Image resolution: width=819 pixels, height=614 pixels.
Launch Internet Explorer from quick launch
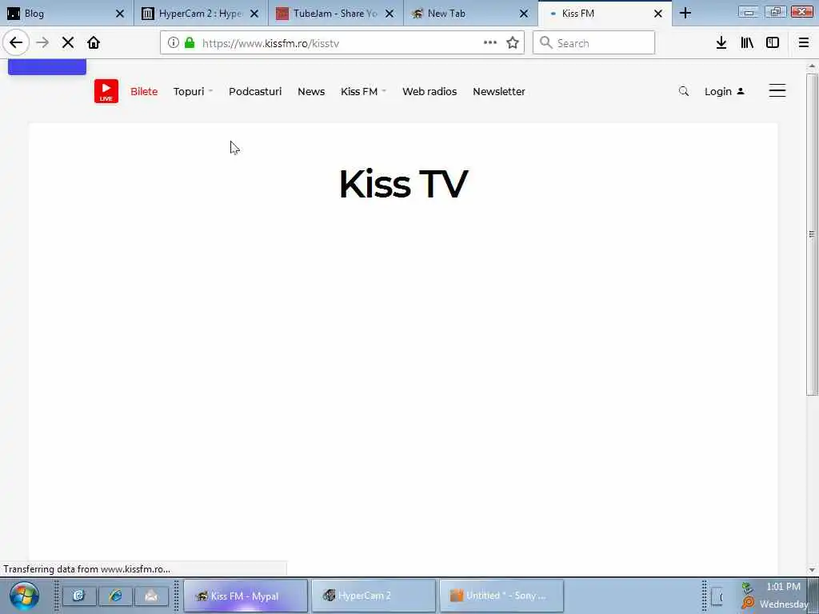click(115, 596)
